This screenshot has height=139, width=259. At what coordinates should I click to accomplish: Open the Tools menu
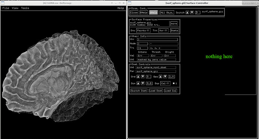click(25, 8)
